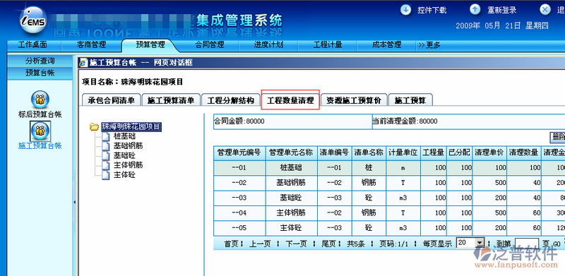This screenshot has height=276, width=565.
Task: Open the 标后预算台帐 sidebar icon
Action: point(40,100)
